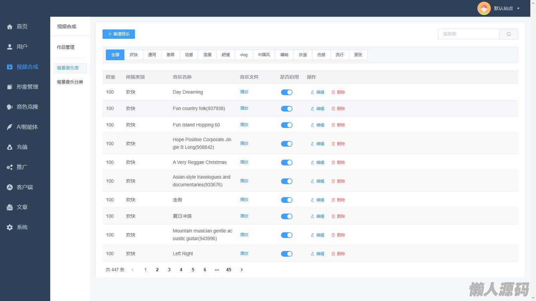Open the user section icon in sidebar
The width and height of the screenshot is (536, 301).
(10, 47)
